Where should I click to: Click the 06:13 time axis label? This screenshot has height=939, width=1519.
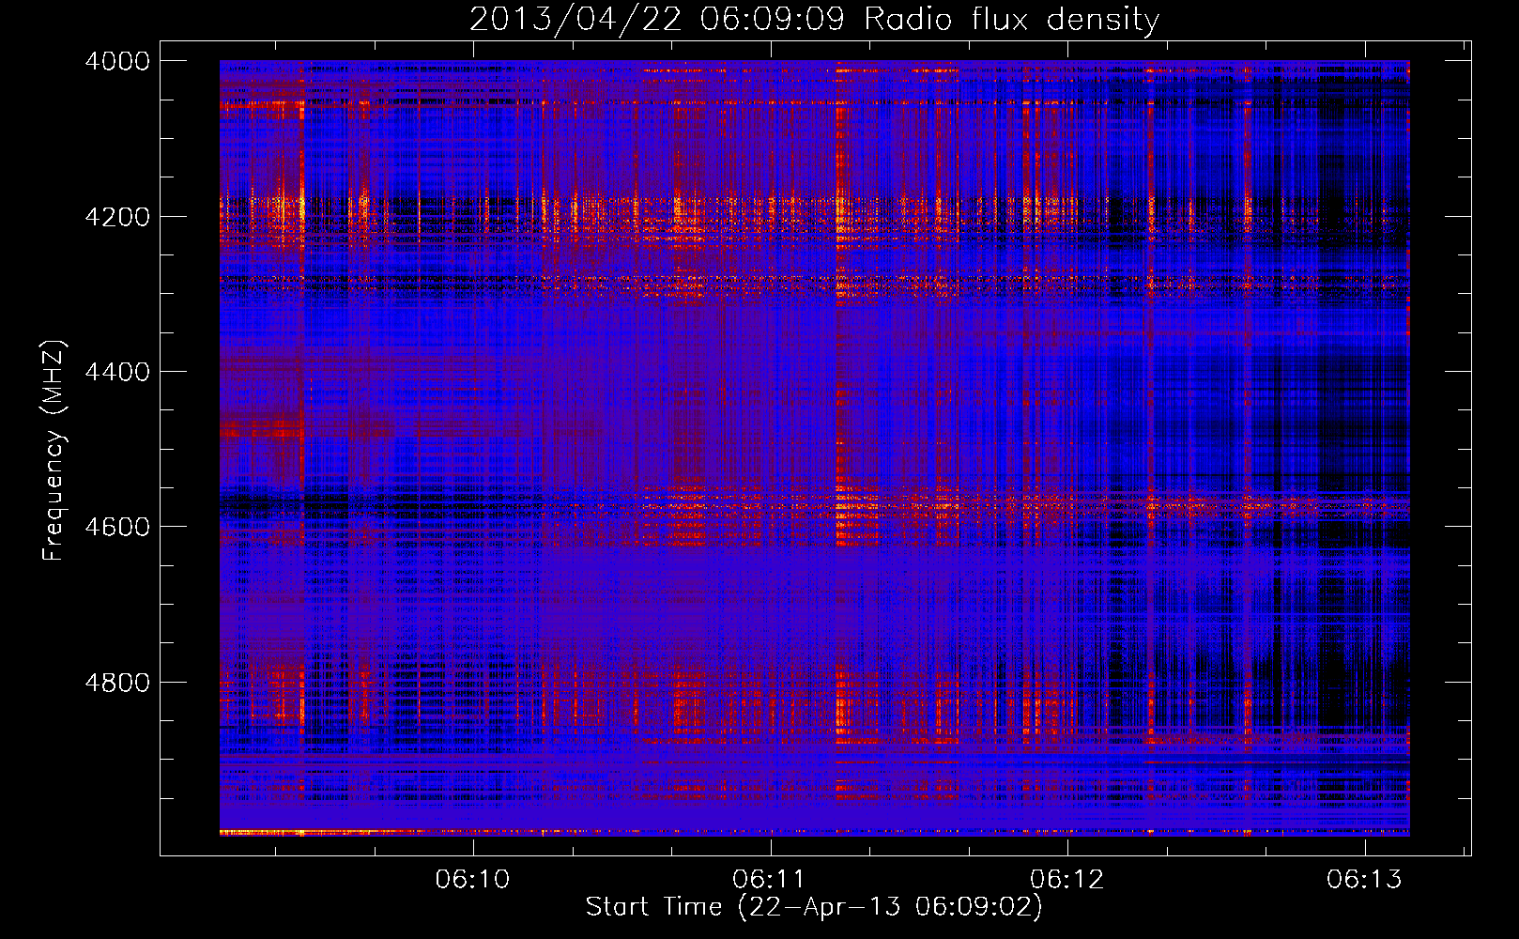(1364, 879)
